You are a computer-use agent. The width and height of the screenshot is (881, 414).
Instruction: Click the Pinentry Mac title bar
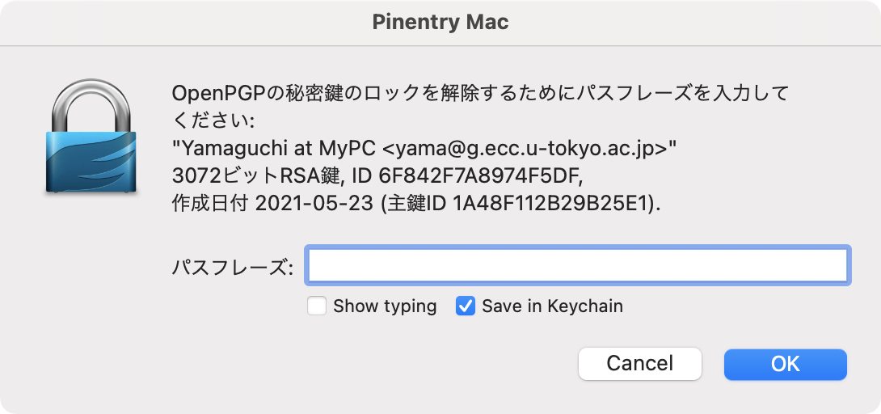440,23
